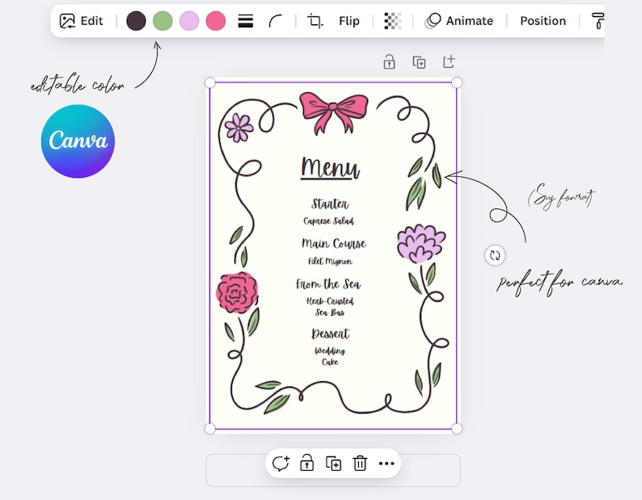The height and width of the screenshot is (500, 642).
Task: Open the corner rounding icon
Action: [276, 21]
